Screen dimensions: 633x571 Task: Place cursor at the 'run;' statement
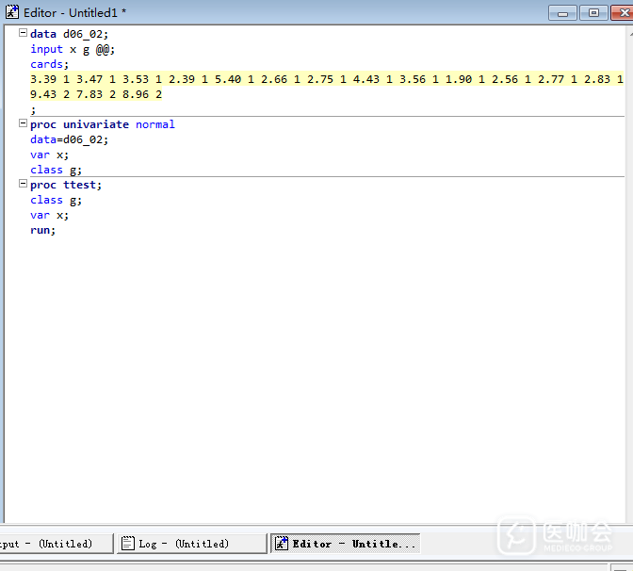pyautogui.click(x=42, y=230)
